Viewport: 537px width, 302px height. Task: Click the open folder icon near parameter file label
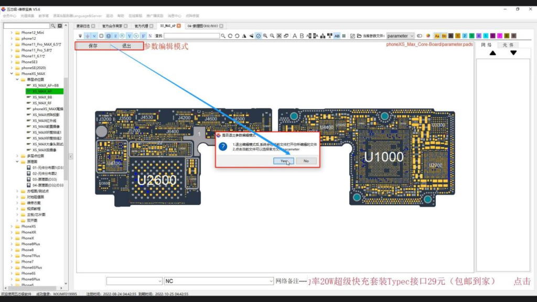pyautogui.click(x=359, y=36)
